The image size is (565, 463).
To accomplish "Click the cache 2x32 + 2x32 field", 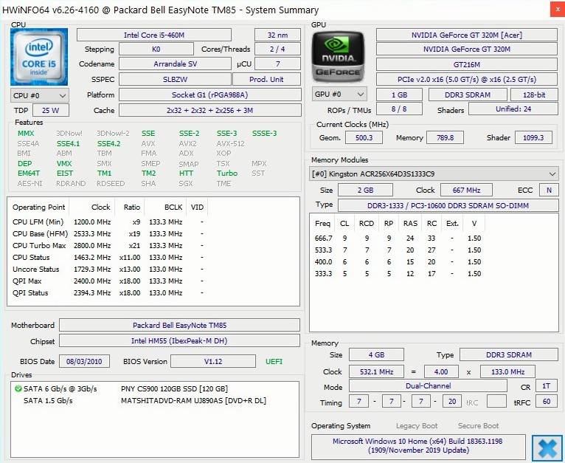I will [210, 111].
